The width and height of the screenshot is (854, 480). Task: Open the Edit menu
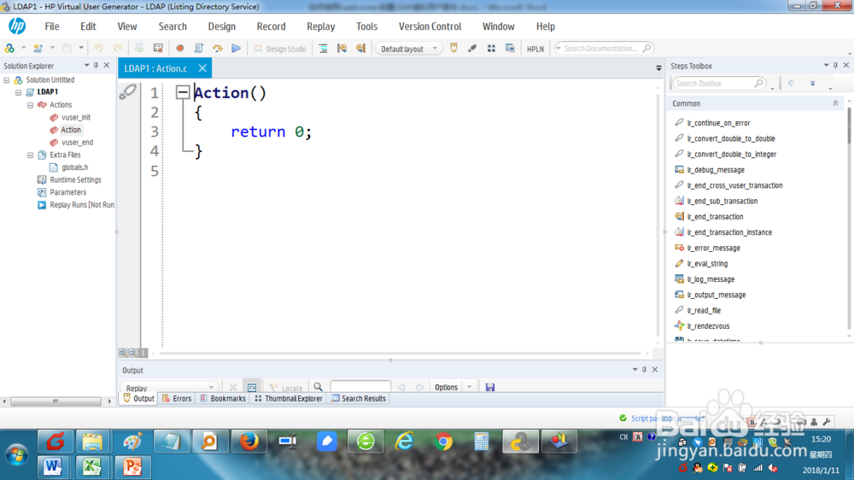click(x=88, y=26)
